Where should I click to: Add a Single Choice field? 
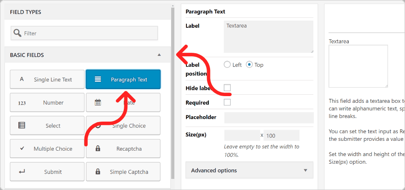(x=123, y=126)
